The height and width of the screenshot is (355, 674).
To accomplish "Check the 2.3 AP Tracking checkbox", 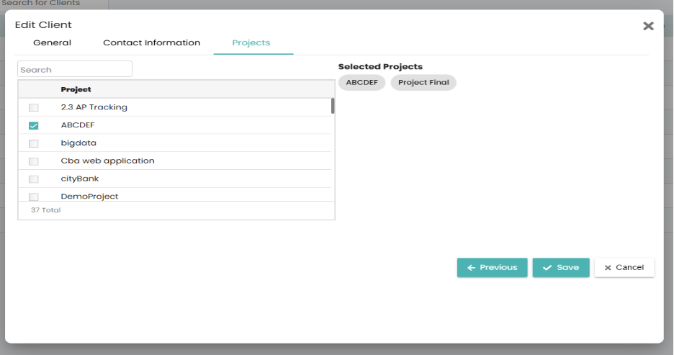I will [34, 107].
